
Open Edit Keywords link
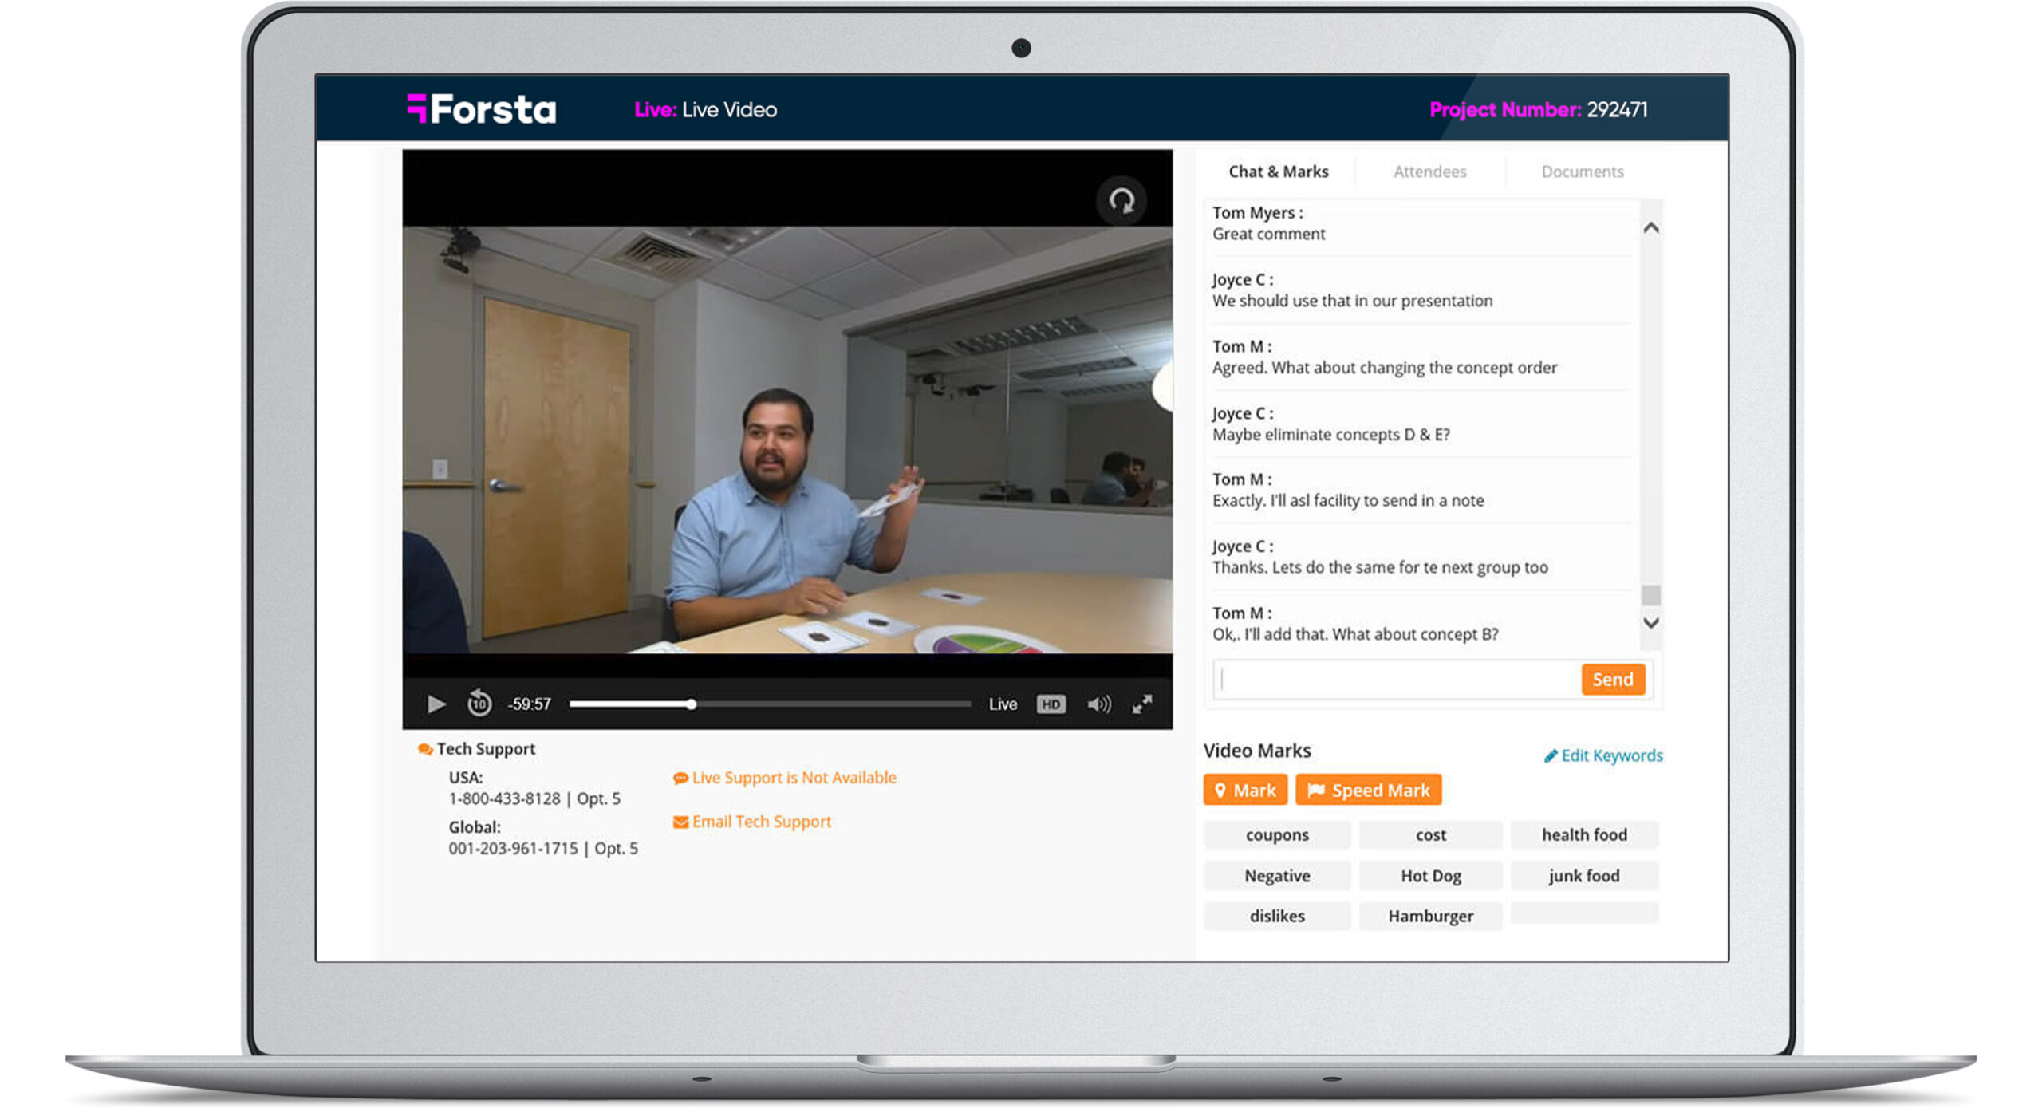[x=1603, y=755]
